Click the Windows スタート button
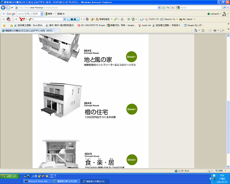The image size is (230, 184). [10, 176]
